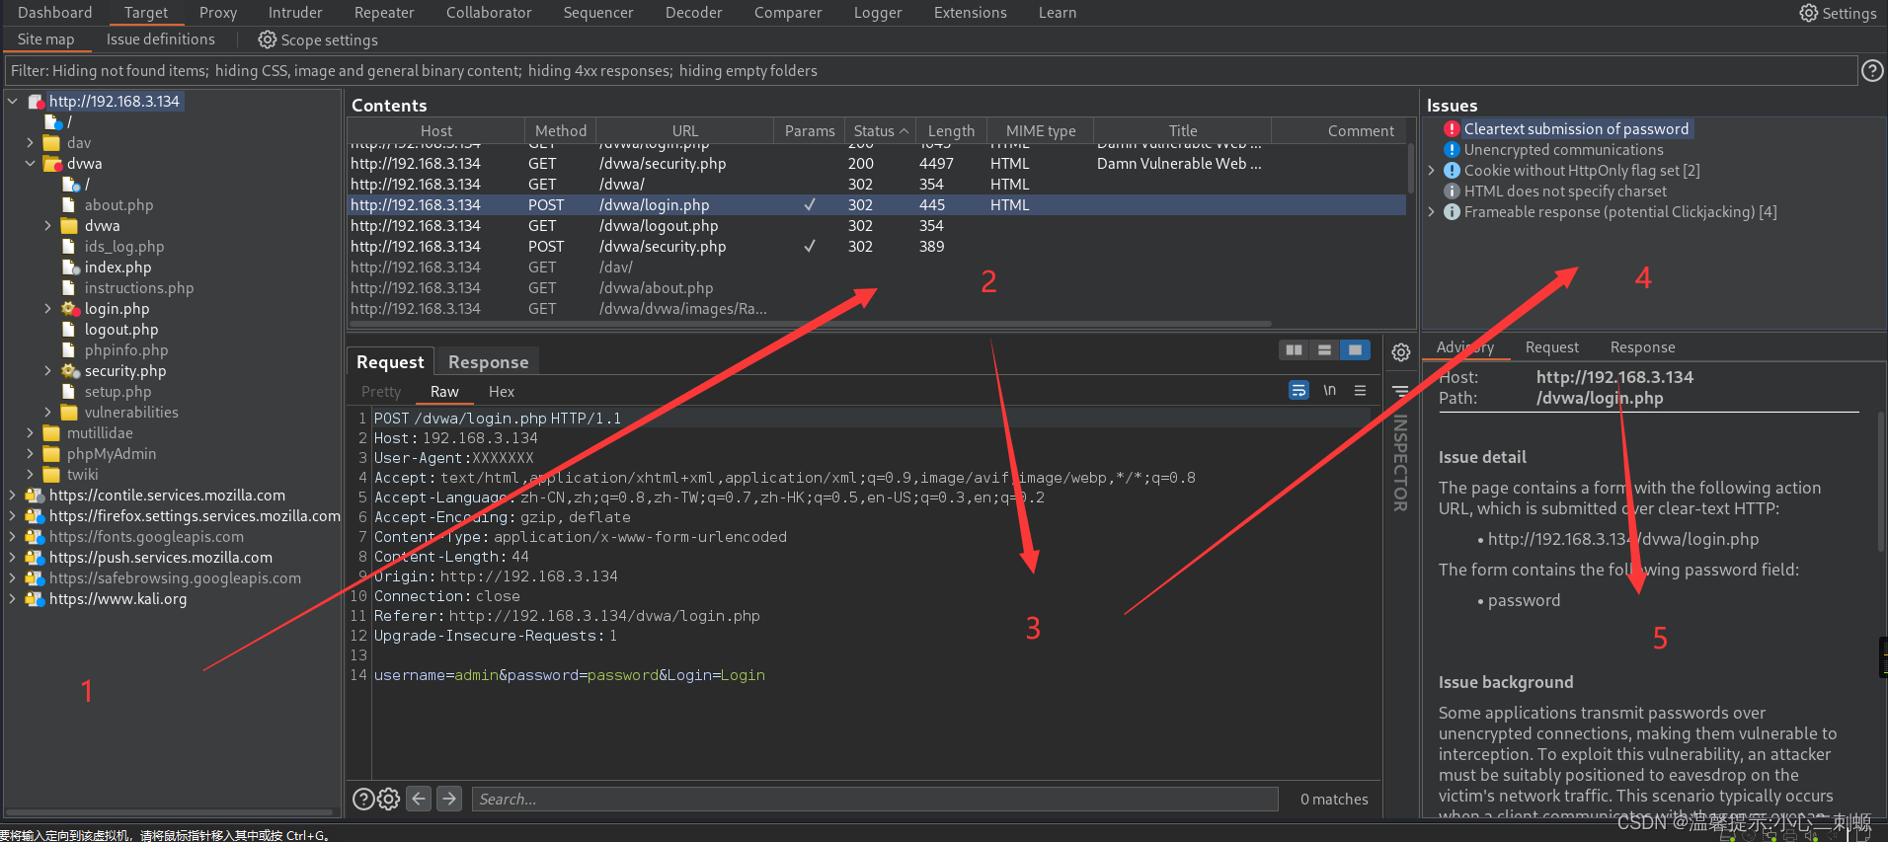Open the Repeater tab

[384, 13]
